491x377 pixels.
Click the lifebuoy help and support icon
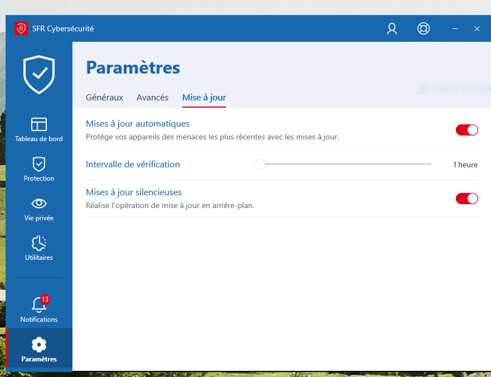(424, 29)
